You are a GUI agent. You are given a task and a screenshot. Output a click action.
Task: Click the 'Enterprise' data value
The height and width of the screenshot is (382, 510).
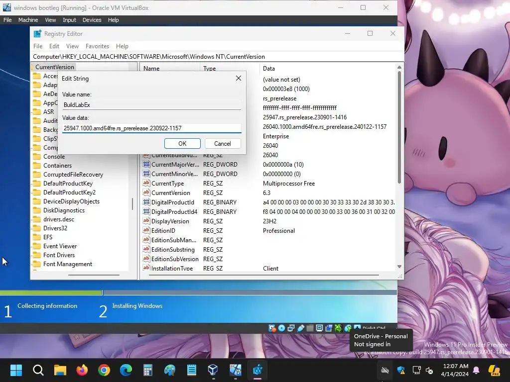(x=276, y=136)
